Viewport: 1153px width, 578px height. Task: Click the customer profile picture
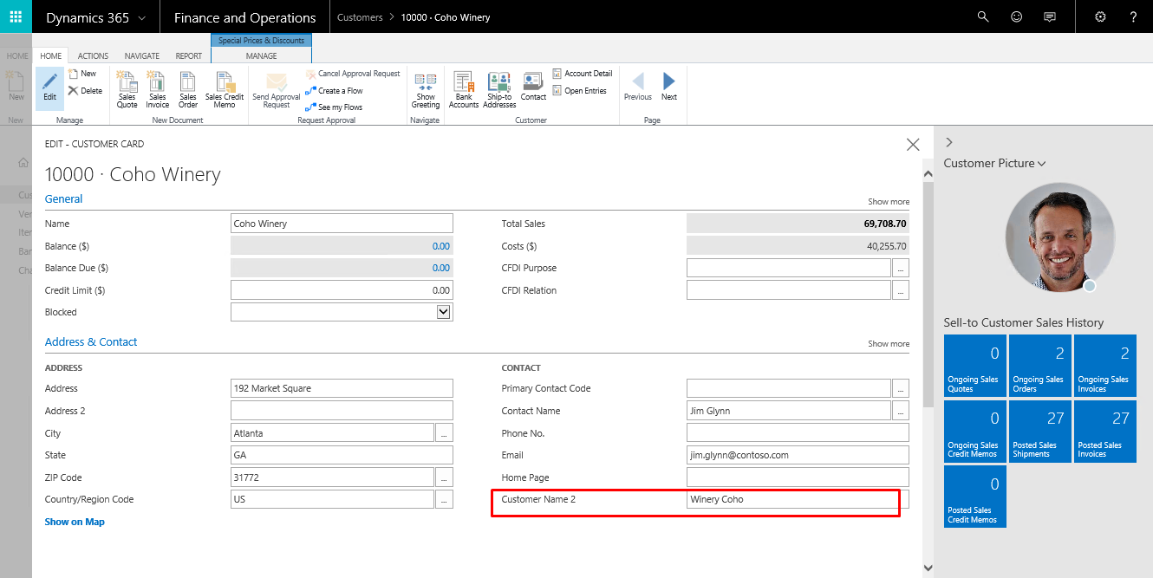tap(1059, 237)
